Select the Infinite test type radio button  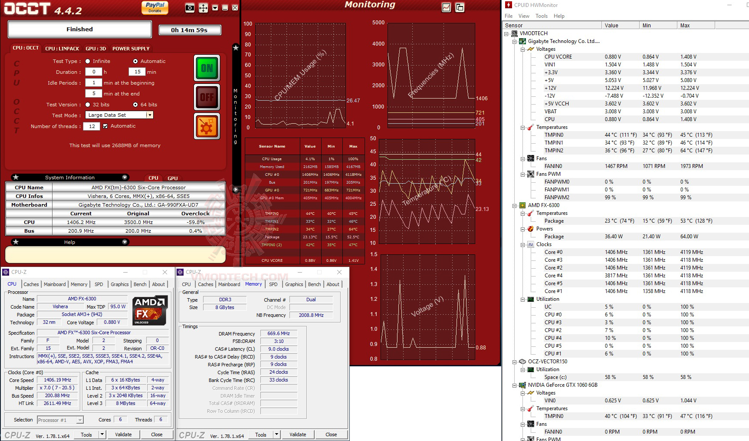coord(88,61)
